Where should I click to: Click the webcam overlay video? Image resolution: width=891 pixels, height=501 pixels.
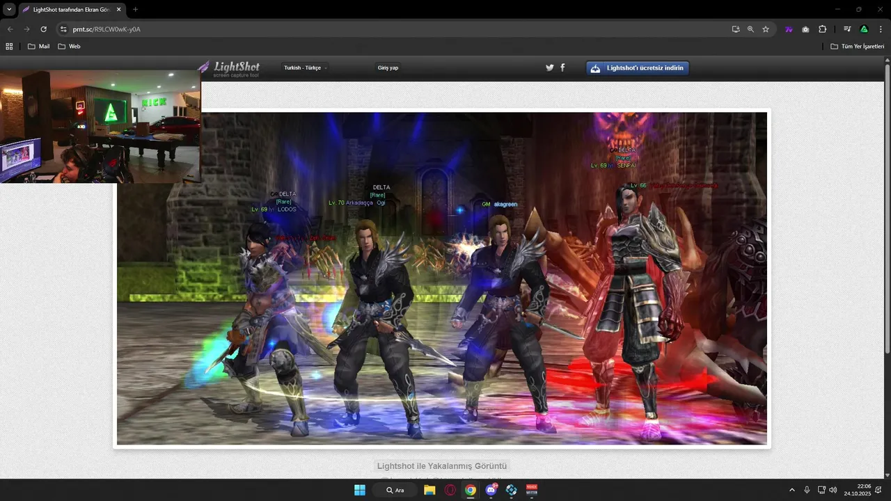click(100, 127)
